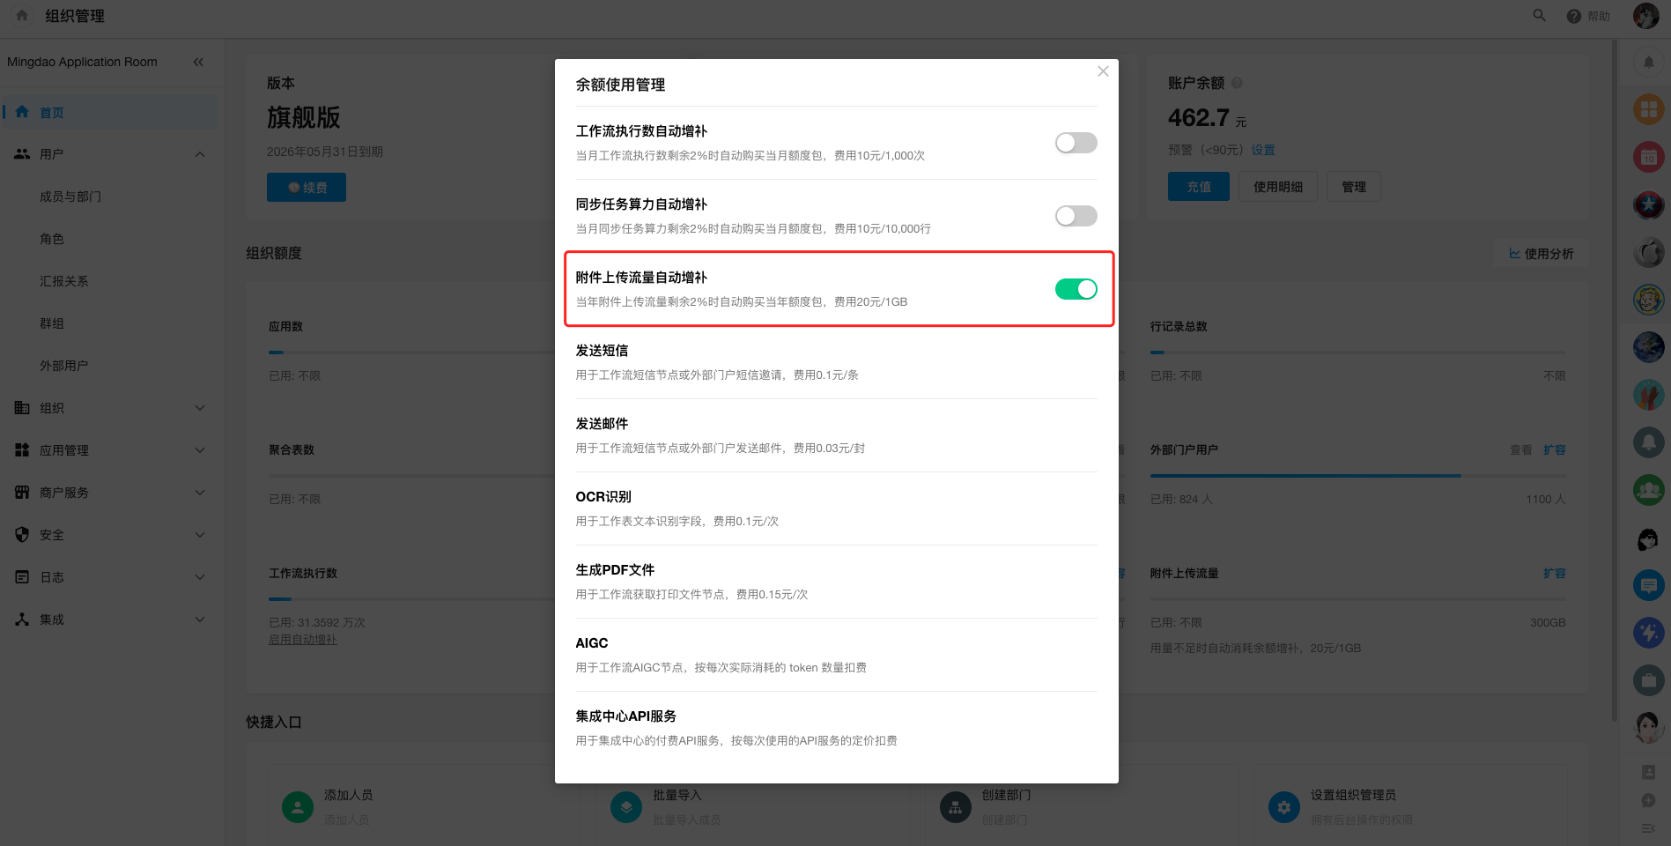Viewport: 1671px width, 846px height.
Task: Turn off attachment upload traffic auto-replenish
Action: click(x=1076, y=289)
